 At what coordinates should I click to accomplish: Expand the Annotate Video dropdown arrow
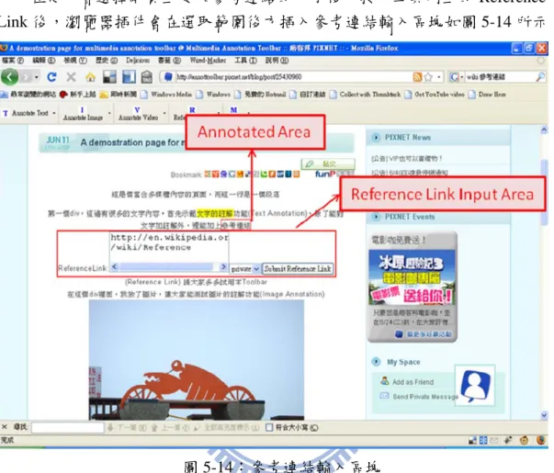point(164,113)
